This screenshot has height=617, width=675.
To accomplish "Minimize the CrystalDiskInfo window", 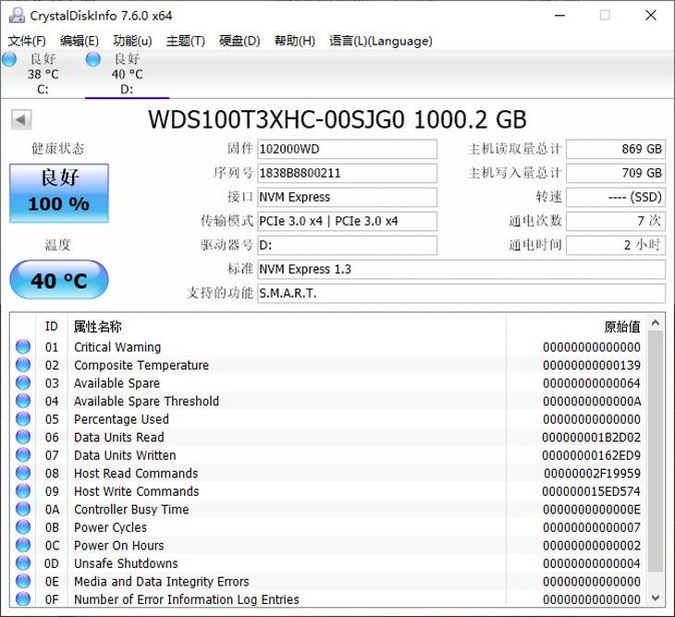I will point(559,16).
